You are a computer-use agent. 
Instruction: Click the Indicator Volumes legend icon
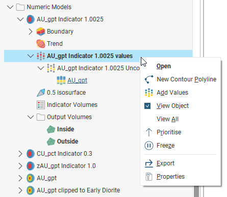coord(41,105)
